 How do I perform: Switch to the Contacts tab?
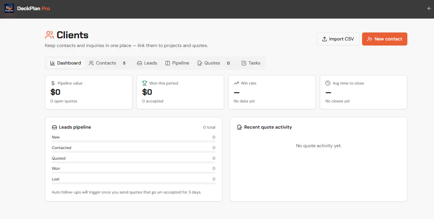tap(107, 63)
